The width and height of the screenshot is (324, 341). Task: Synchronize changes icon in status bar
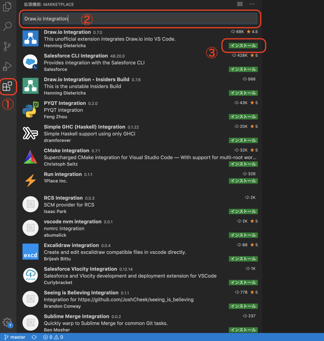(x=34, y=337)
